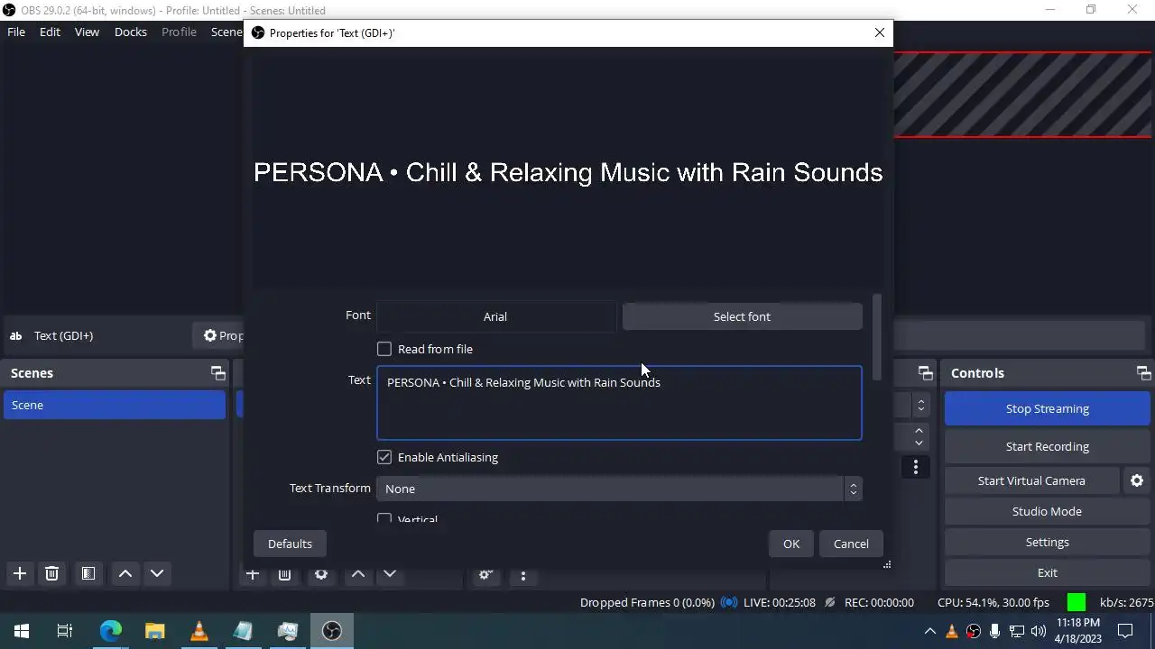Adjust the upper spinner left of Controls
The image size is (1155, 649).
coord(920,406)
